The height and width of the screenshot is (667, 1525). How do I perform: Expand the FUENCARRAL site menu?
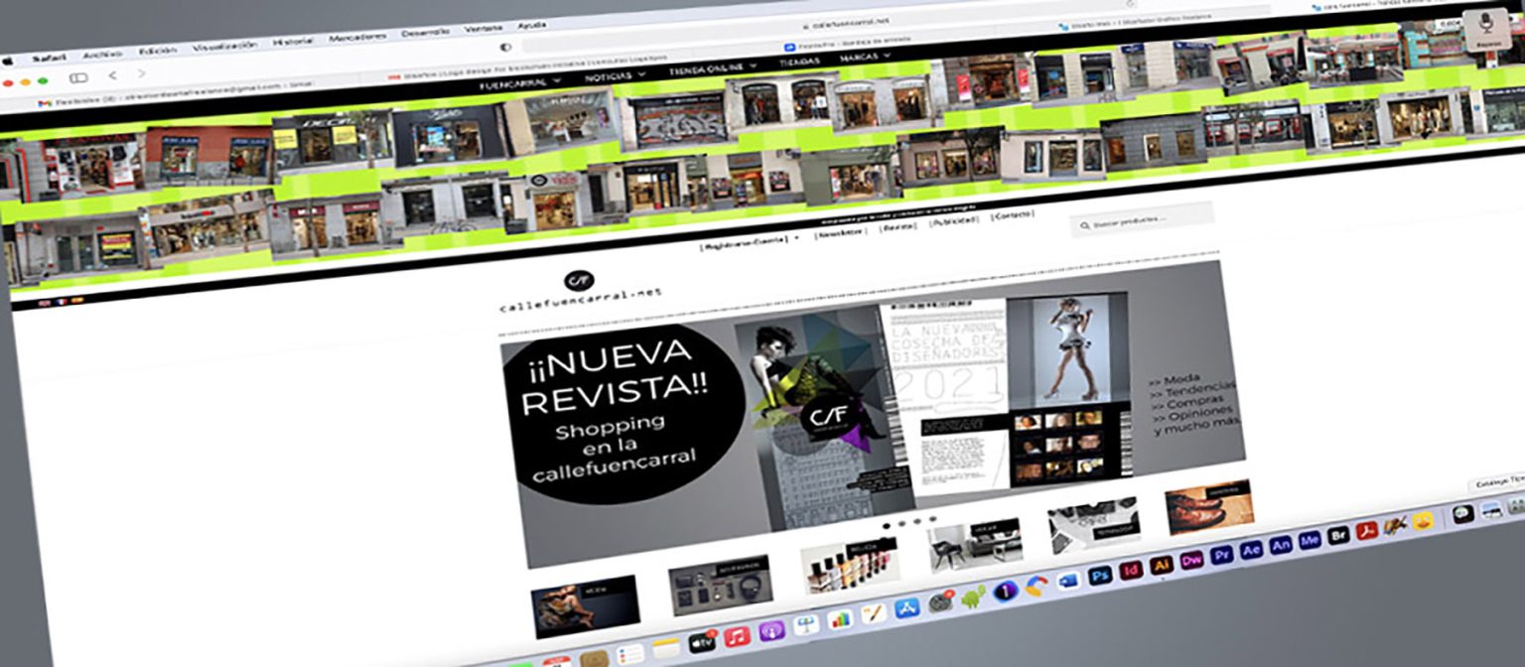520,82
